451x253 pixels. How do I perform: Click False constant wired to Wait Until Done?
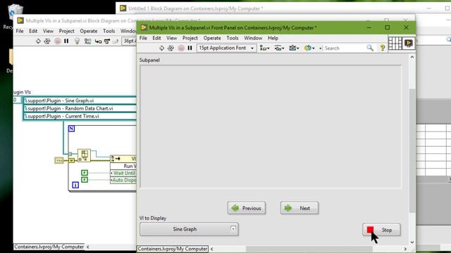pos(85,173)
